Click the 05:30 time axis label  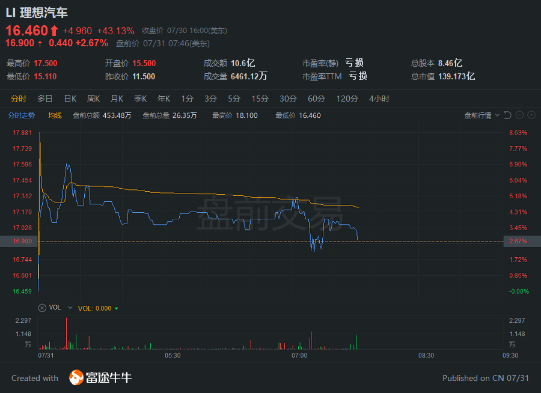tap(173, 355)
